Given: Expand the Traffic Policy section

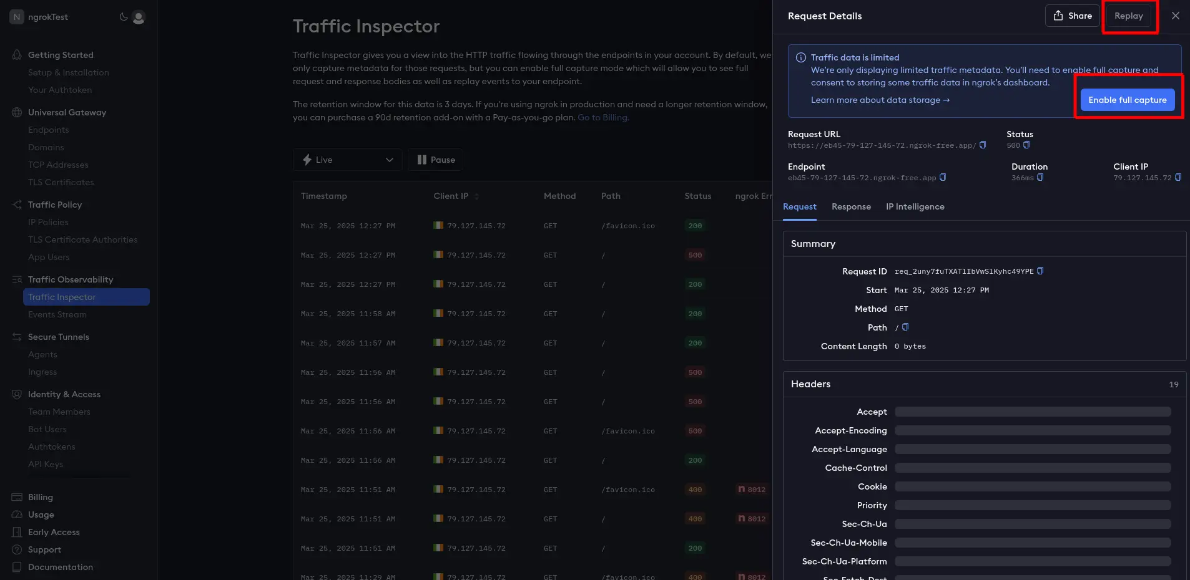Looking at the screenshot, I should [x=55, y=205].
